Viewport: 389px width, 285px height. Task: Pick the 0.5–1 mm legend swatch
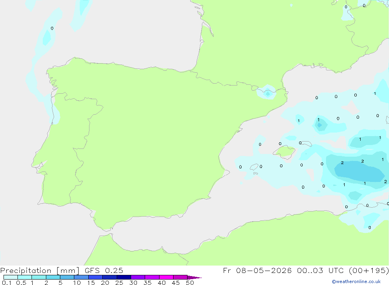(x=25, y=277)
